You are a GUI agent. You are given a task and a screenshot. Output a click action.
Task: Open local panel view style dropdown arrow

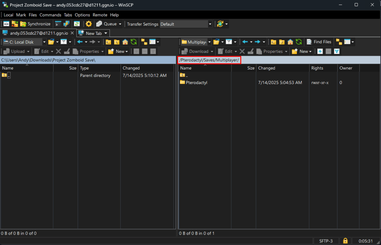[158, 42]
